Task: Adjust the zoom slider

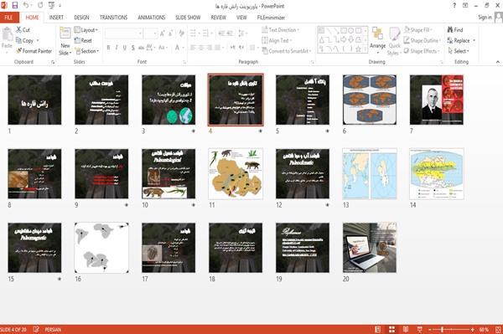Action: tap(442, 329)
